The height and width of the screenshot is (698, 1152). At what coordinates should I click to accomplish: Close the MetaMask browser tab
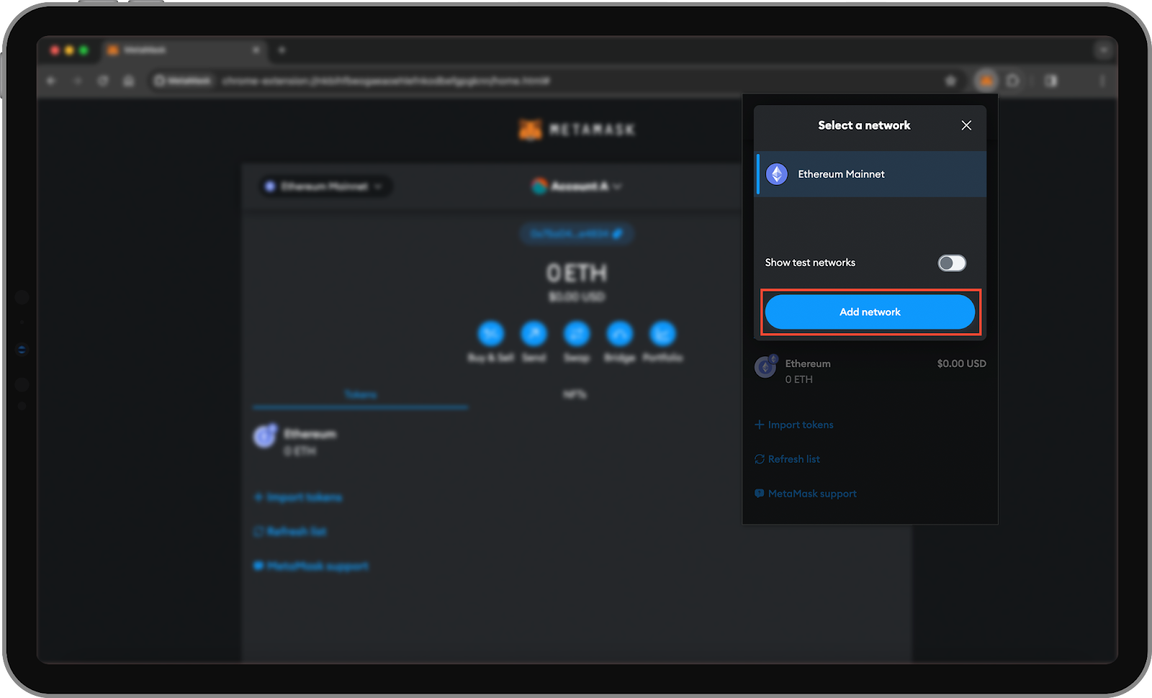pyautogui.click(x=256, y=50)
